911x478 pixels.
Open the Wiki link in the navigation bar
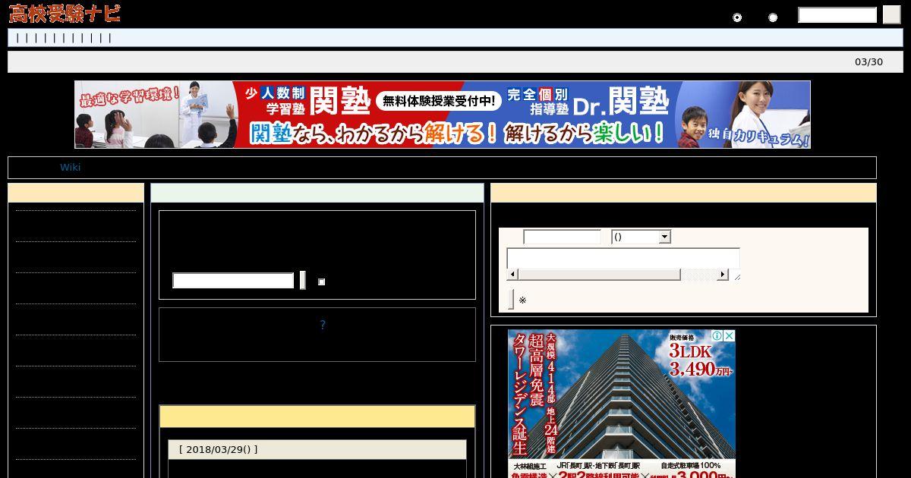pyautogui.click(x=71, y=168)
